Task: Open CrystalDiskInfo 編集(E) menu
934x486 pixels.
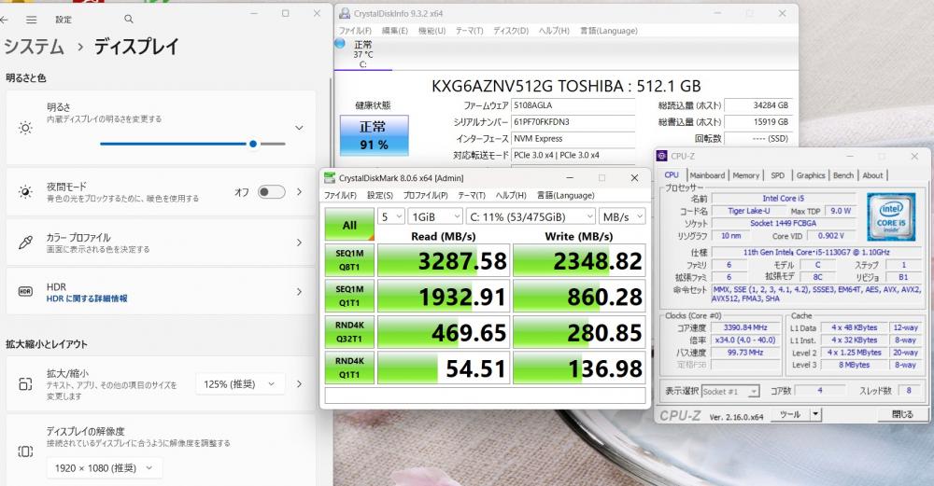Action: (x=394, y=31)
